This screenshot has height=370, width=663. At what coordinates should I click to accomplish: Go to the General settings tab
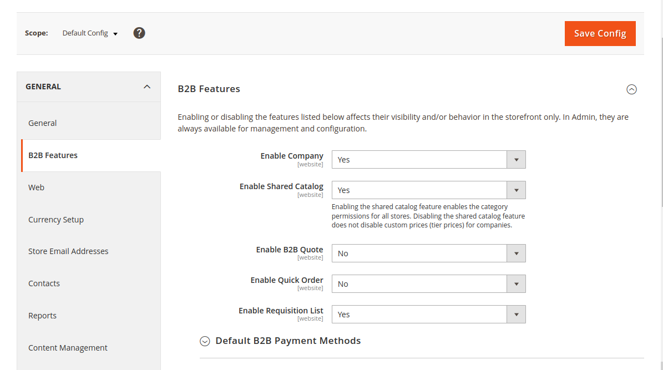(43, 123)
